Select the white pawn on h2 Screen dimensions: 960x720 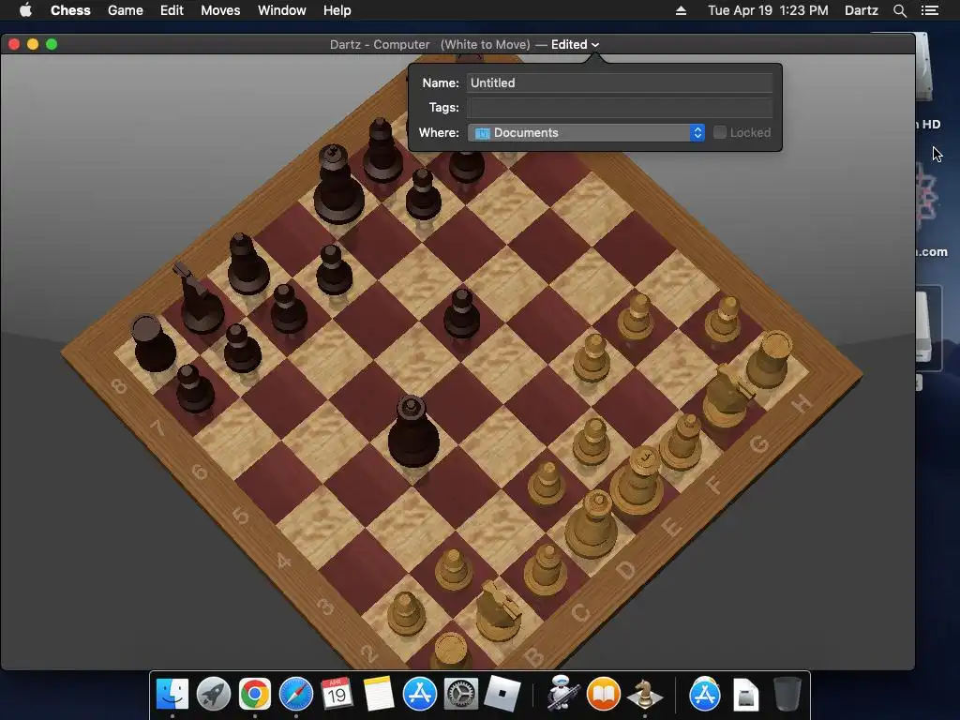coord(724,319)
